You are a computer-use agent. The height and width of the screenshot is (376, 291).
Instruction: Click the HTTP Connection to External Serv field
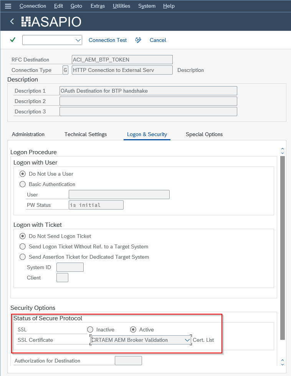coord(122,70)
